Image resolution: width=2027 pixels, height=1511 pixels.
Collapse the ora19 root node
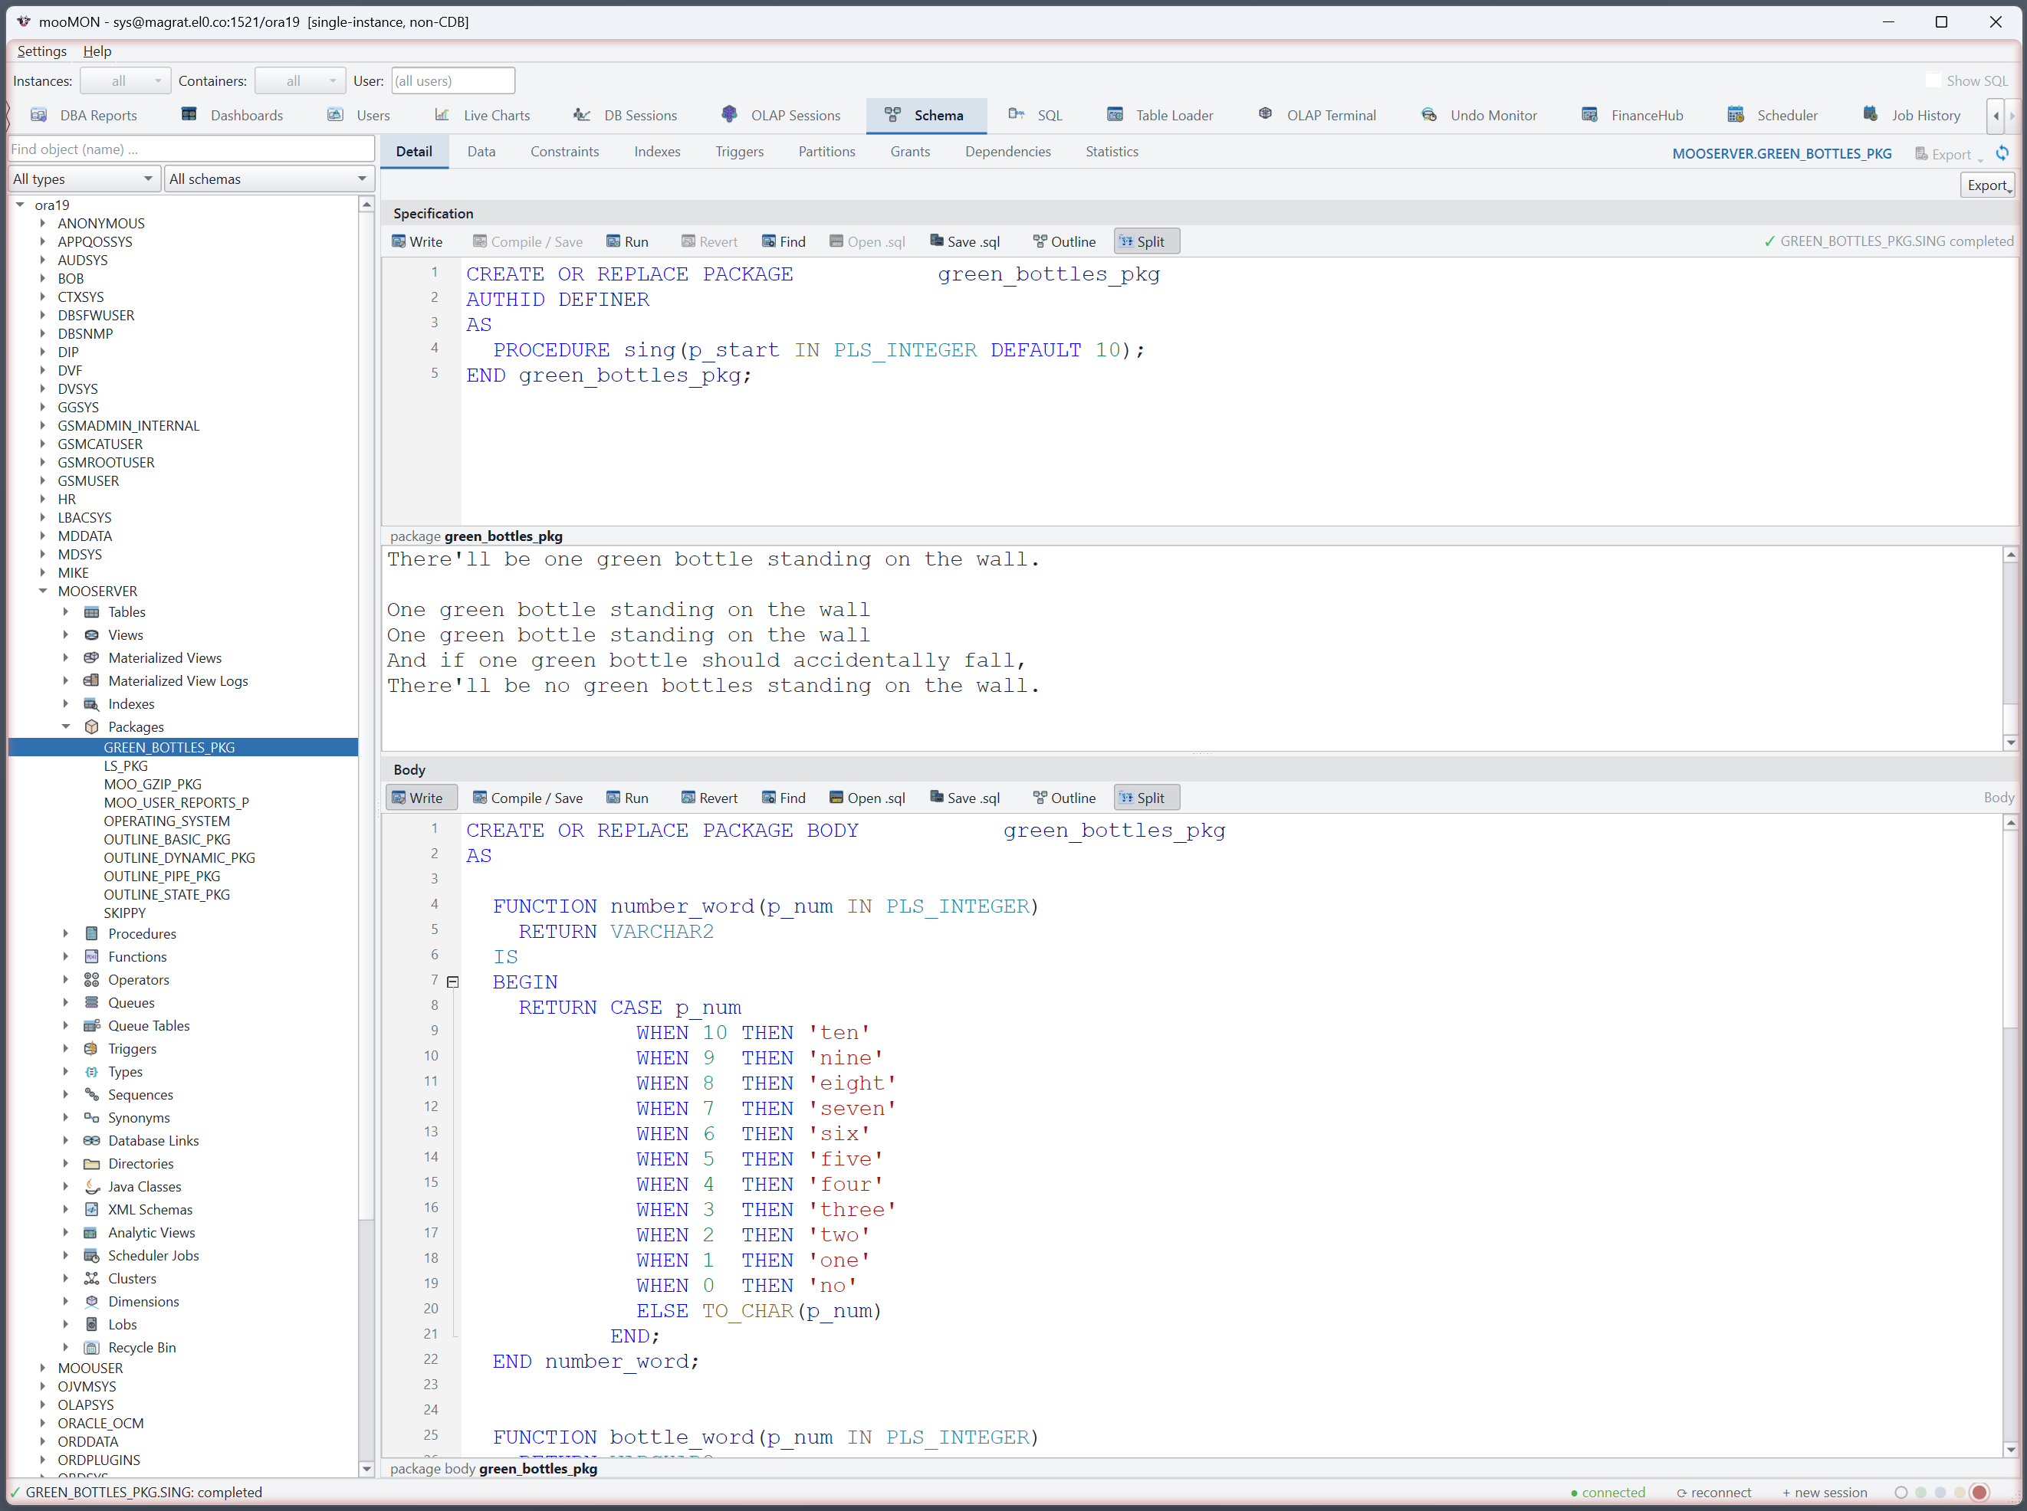pyautogui.click(x=20, y=205)
